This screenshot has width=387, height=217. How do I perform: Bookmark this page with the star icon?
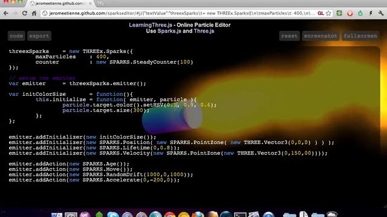328,13
